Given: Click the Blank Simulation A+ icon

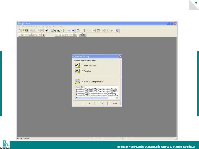Looking at the screenshot, I should point(78,65).
